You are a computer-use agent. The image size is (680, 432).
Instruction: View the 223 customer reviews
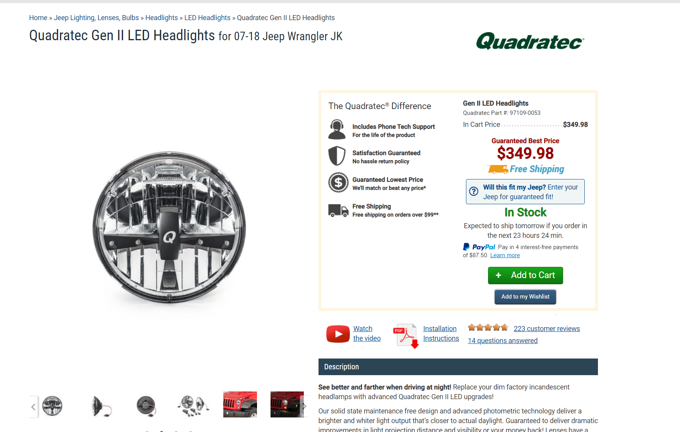[547, 329]
